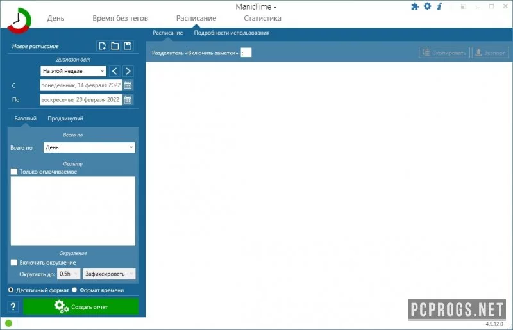The width and height of the screenshot is (513, 330).
Task: Click the notes separator input field
Action: tap(246, 53)
